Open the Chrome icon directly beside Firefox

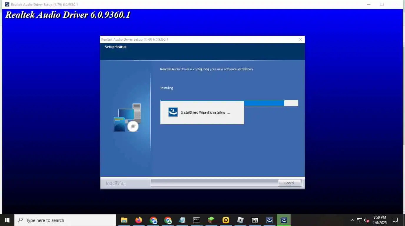coord(153,220)
